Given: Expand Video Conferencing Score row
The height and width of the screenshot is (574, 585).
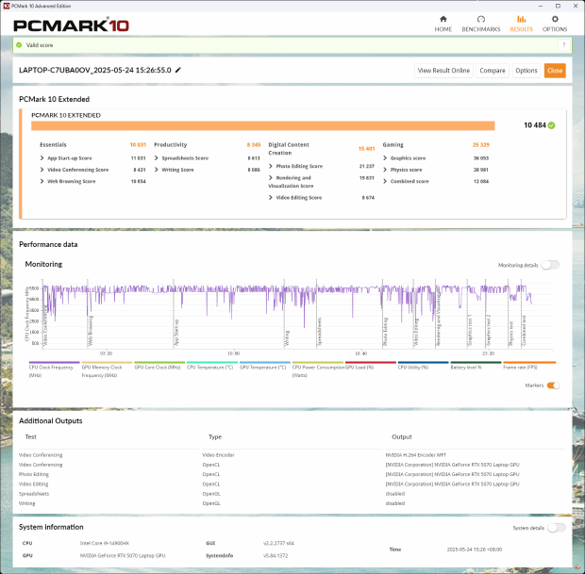Looking at the screenshot, I should (42, 170).
